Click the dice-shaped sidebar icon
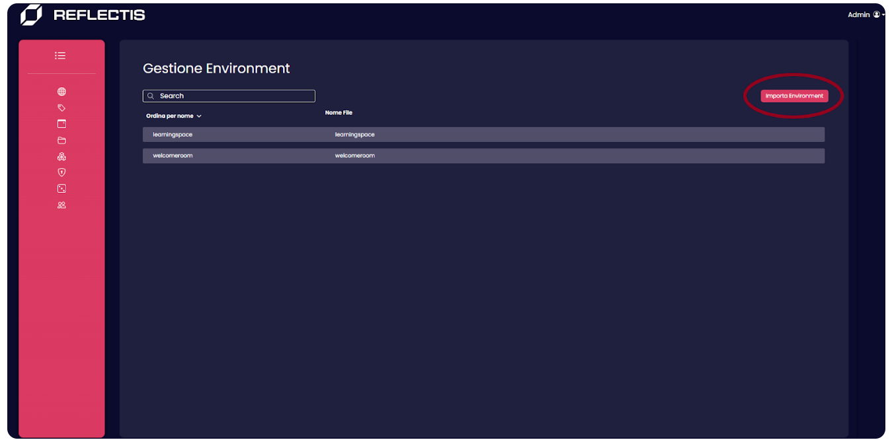 (61, 188)
